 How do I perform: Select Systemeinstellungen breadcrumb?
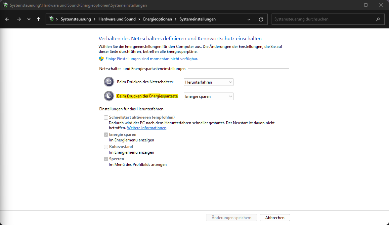[197, 19]
